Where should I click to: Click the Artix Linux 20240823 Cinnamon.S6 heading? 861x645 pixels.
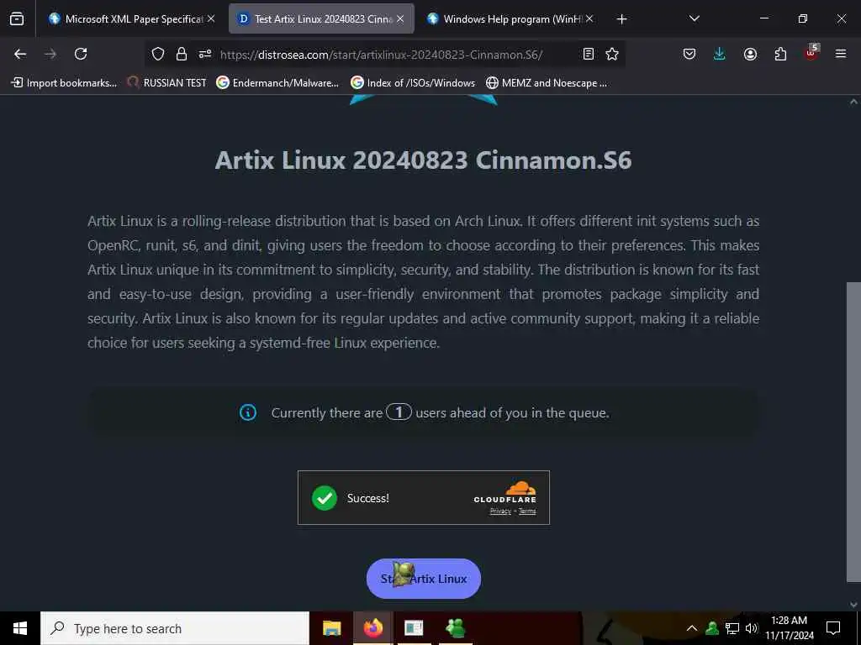coord(424,160)
